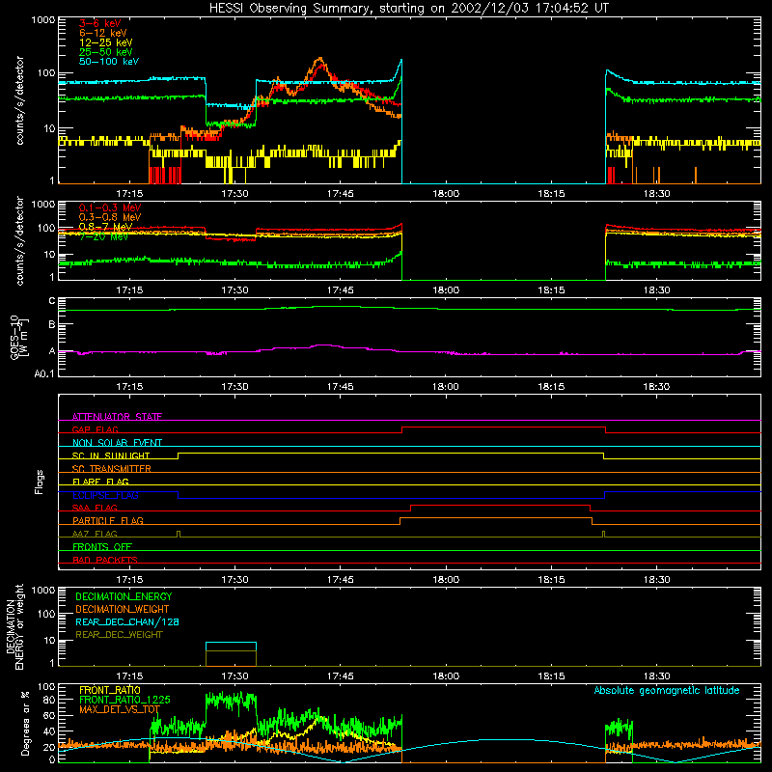The width and height of the screenshot is (772, 772).
Task: Click the 18:15 tick label under the MeV panel
Action: point(551,290)
